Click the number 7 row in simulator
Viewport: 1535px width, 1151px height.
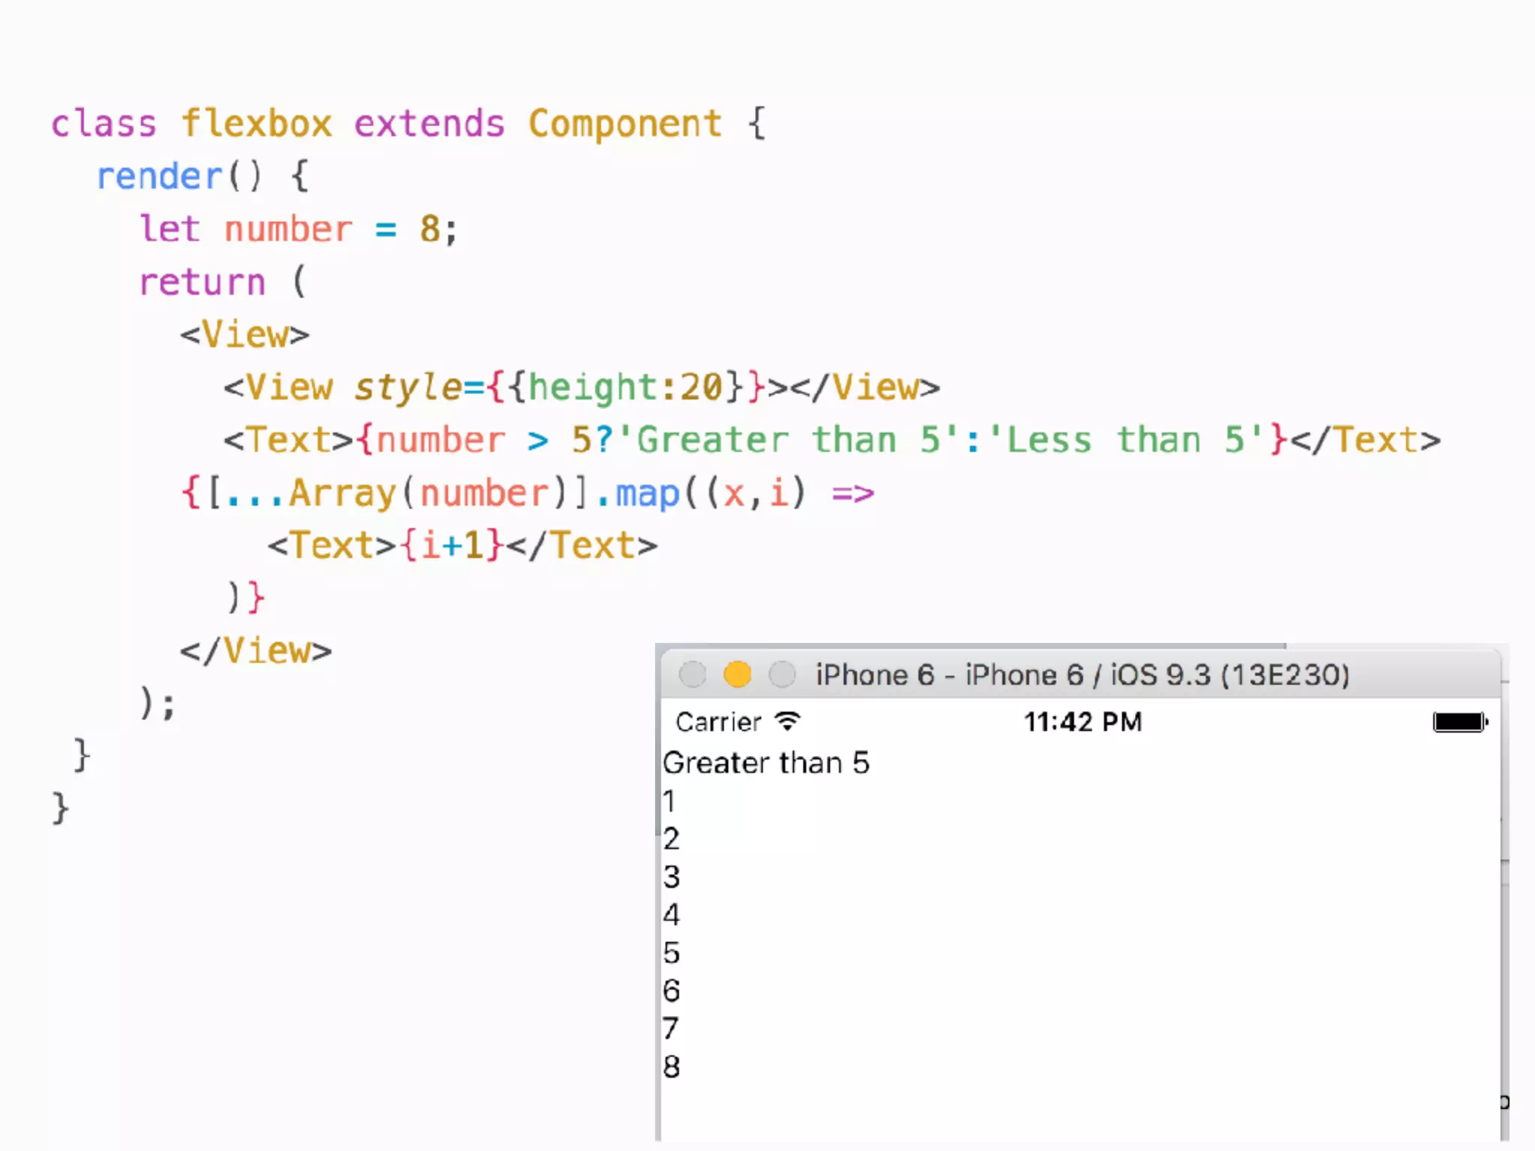(671, 1028)
